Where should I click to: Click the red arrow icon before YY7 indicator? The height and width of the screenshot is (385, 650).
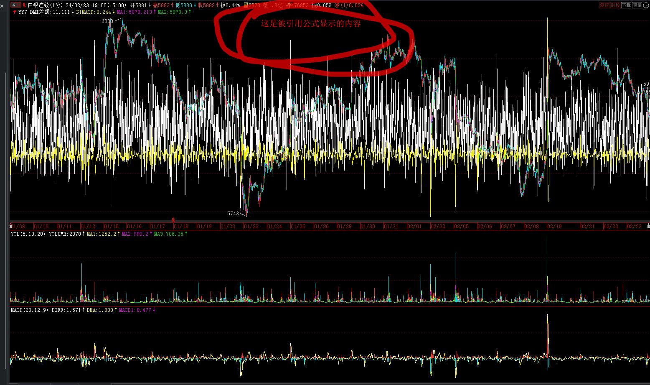(x=15, y=12)
